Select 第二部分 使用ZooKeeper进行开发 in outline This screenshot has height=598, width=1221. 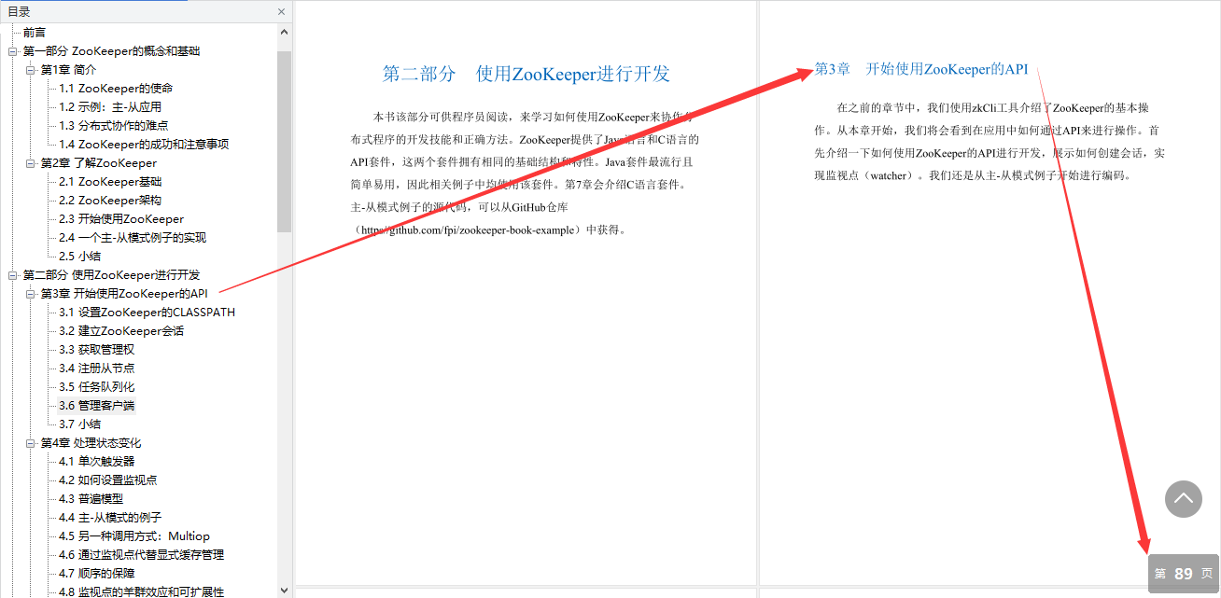click(111, 275)
